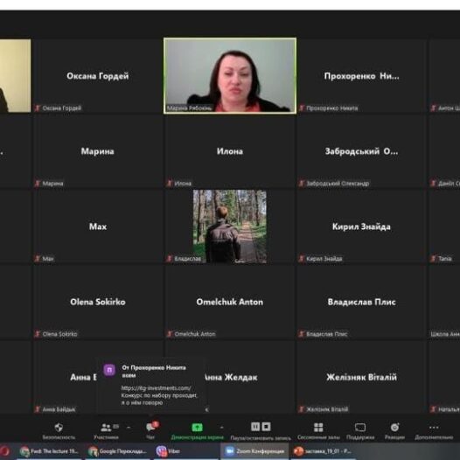Image resolution: width=460 pixels, height=460 pixels.
Task: Click the muted mic icon beside Max label
Action: click(x=38, y=259)
